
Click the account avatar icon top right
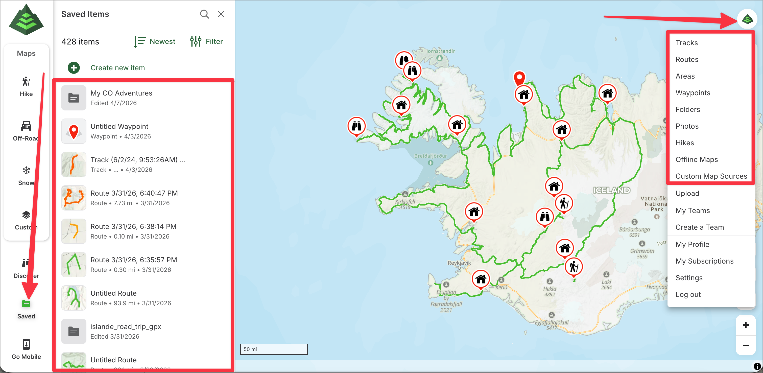pos(747,19)
